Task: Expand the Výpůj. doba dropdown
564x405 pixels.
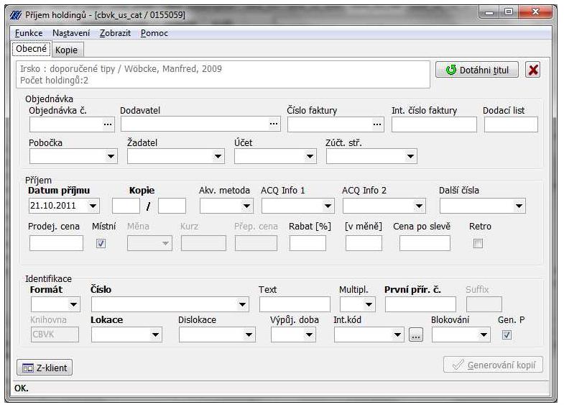Action: [310, 335]
